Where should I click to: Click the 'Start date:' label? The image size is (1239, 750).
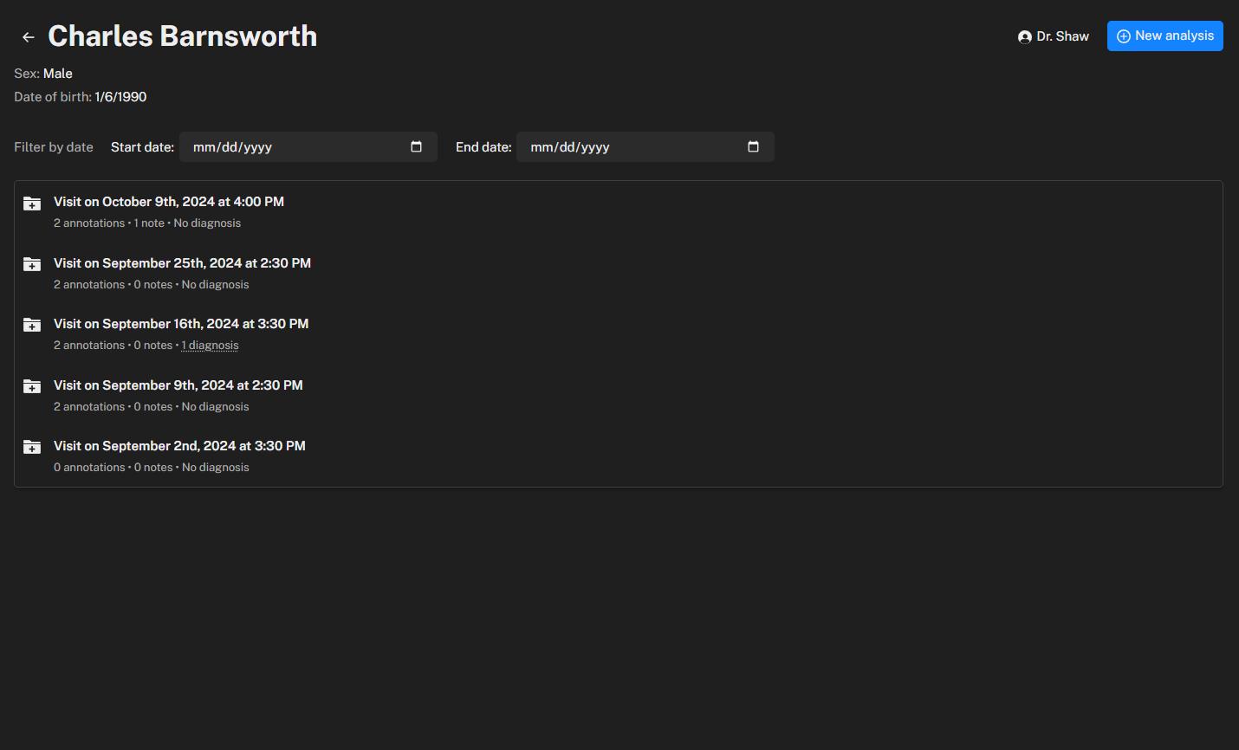click(142, 147)
